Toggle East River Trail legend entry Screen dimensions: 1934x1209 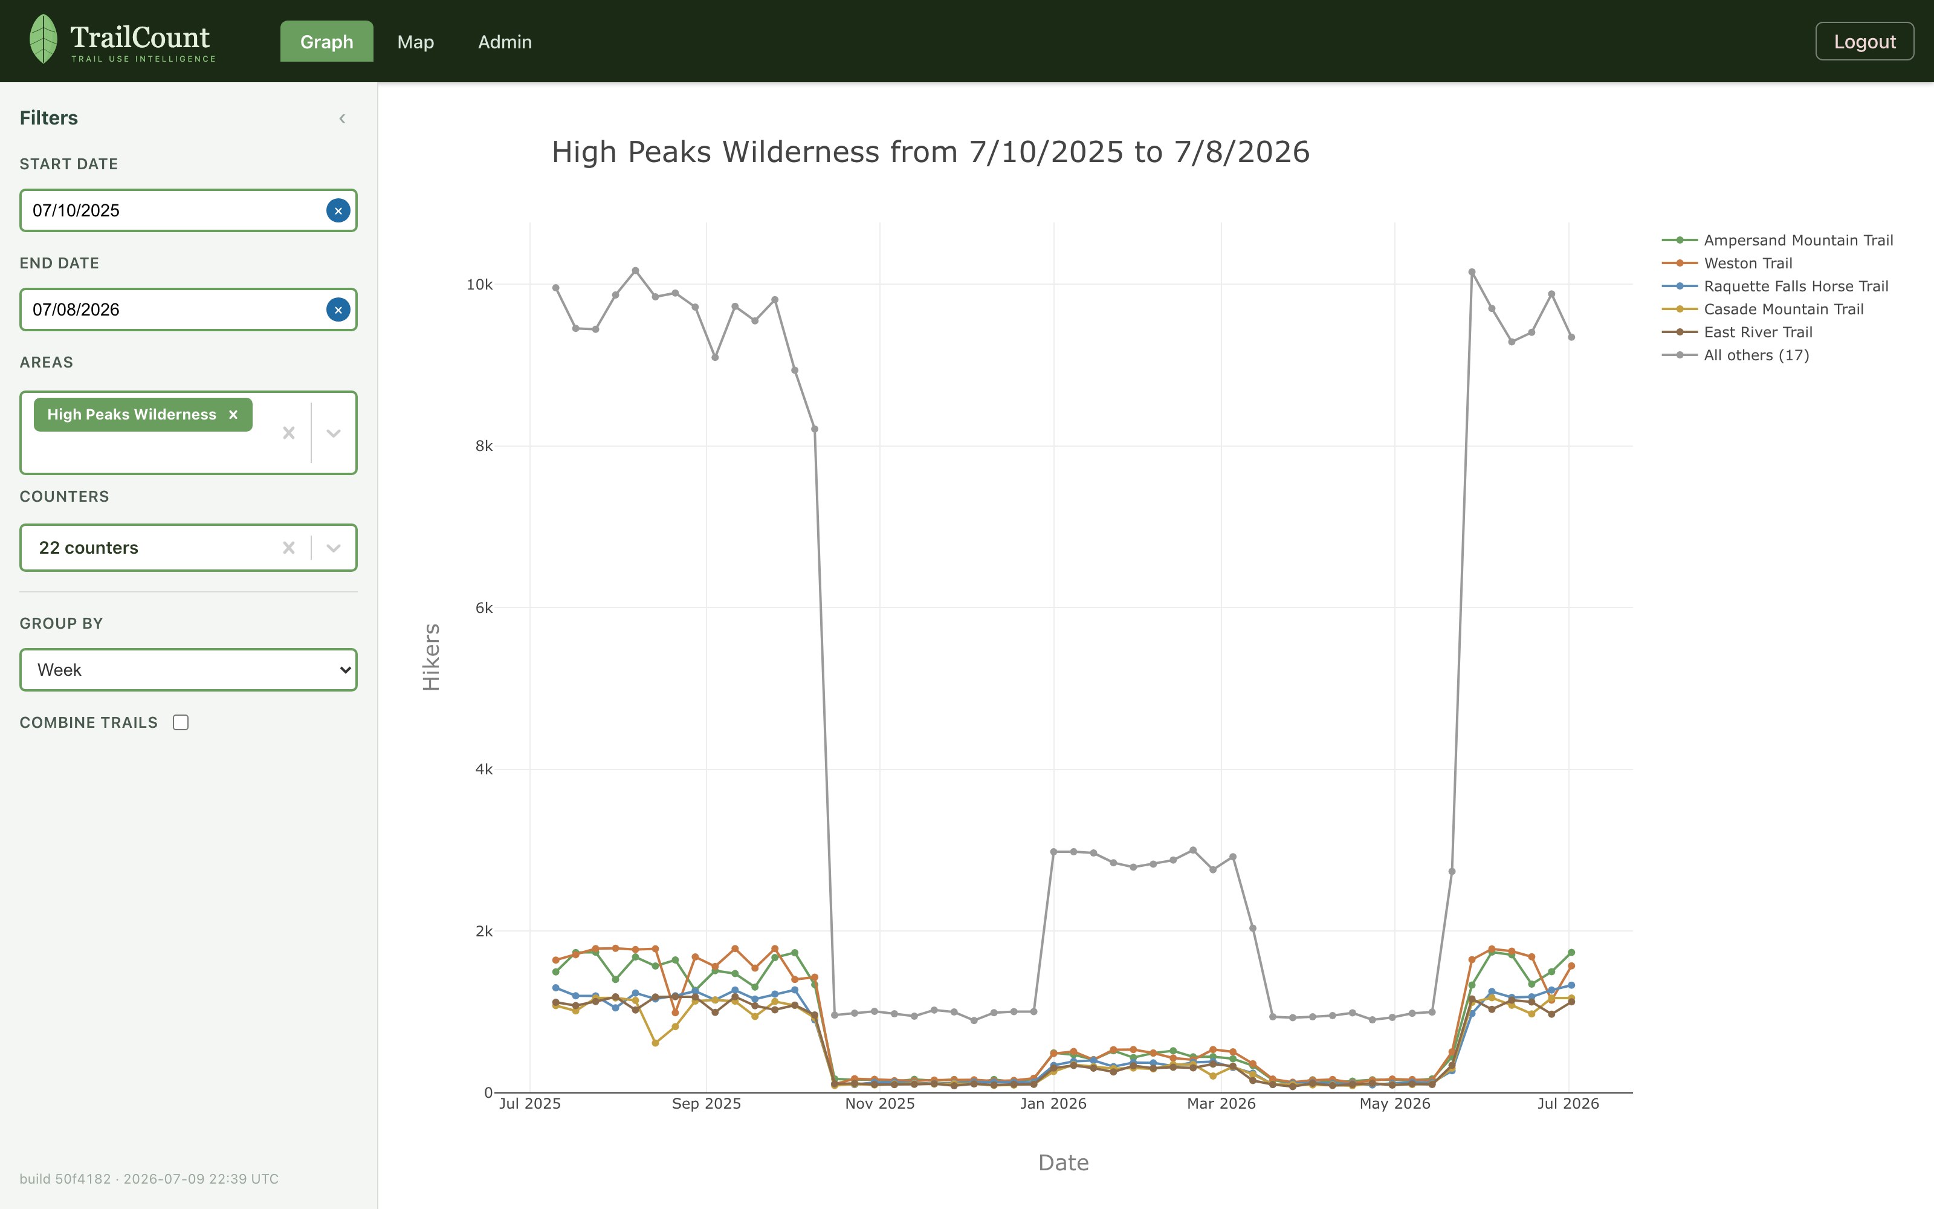click(x=1736, y=332)
